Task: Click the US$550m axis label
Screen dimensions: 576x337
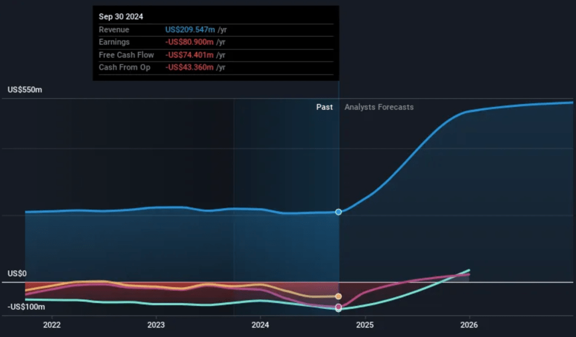Action: (25, 90)
